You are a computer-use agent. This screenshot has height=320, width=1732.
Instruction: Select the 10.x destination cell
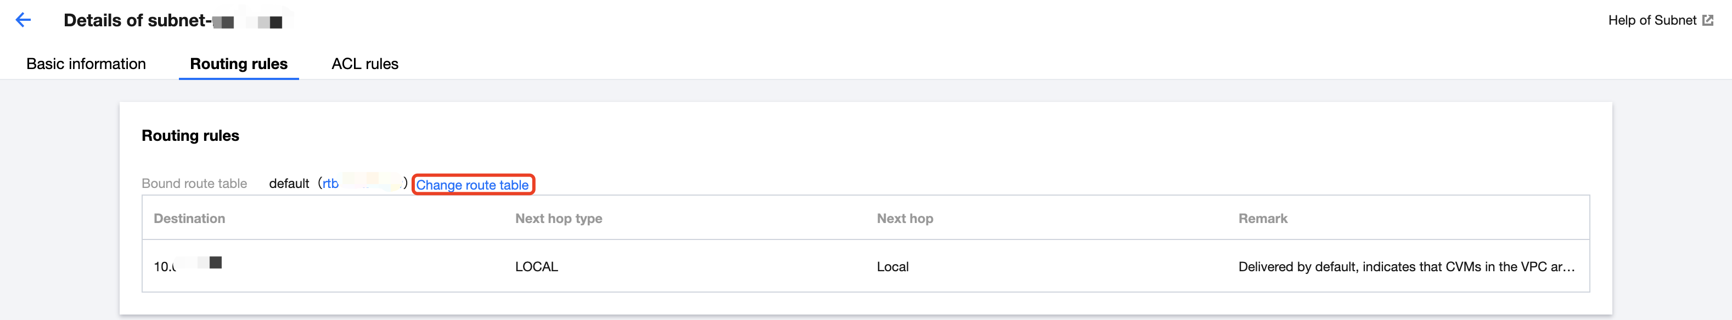point(188,266)
